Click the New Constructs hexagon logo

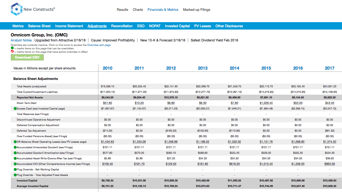click(16, 9)
